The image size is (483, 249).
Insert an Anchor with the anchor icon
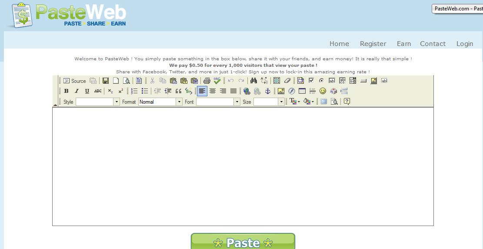coord(268,91)
